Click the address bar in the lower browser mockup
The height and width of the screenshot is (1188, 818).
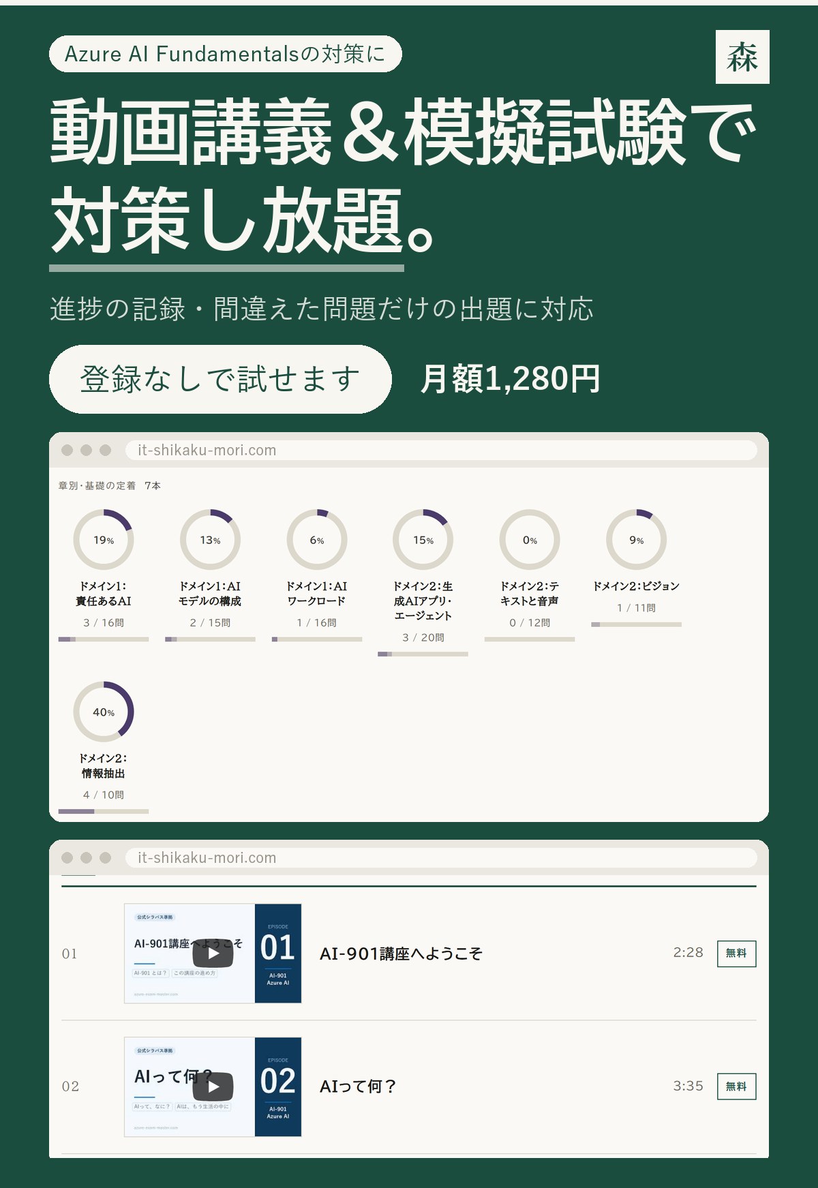[441, 857]
